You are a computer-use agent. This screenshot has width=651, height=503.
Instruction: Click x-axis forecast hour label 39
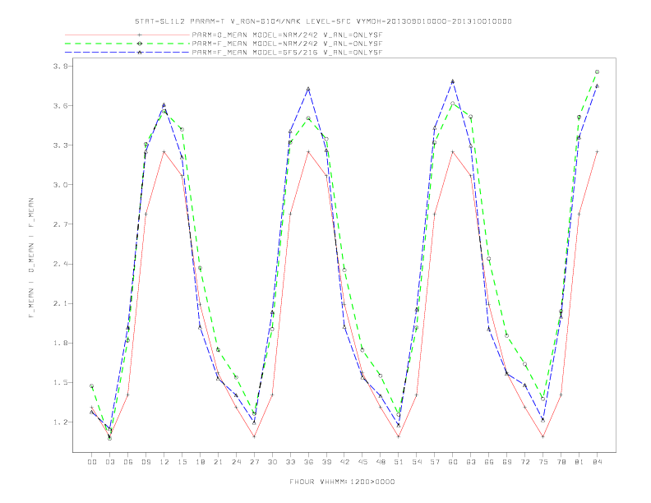(x=326, y=462)
